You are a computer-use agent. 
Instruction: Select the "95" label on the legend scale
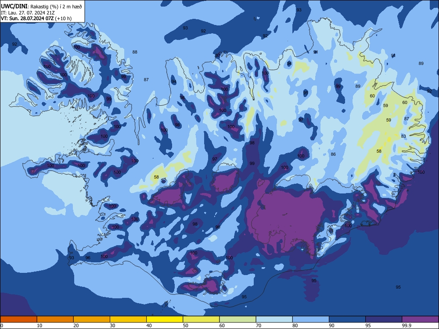pos(368,325)
